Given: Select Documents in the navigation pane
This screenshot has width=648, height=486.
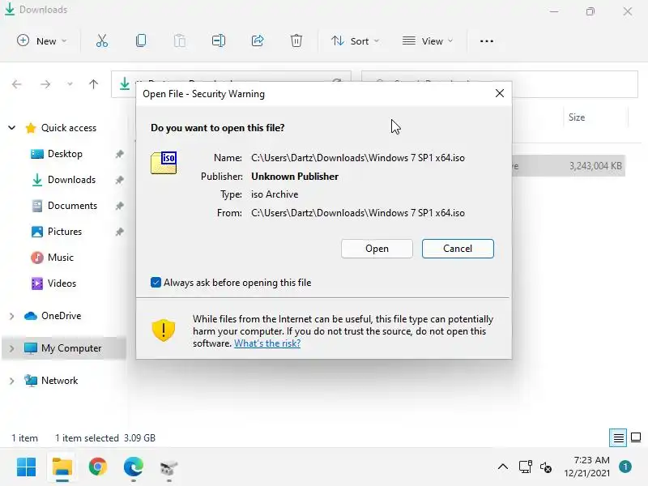Looking at the screenshot, I should 72,206.
